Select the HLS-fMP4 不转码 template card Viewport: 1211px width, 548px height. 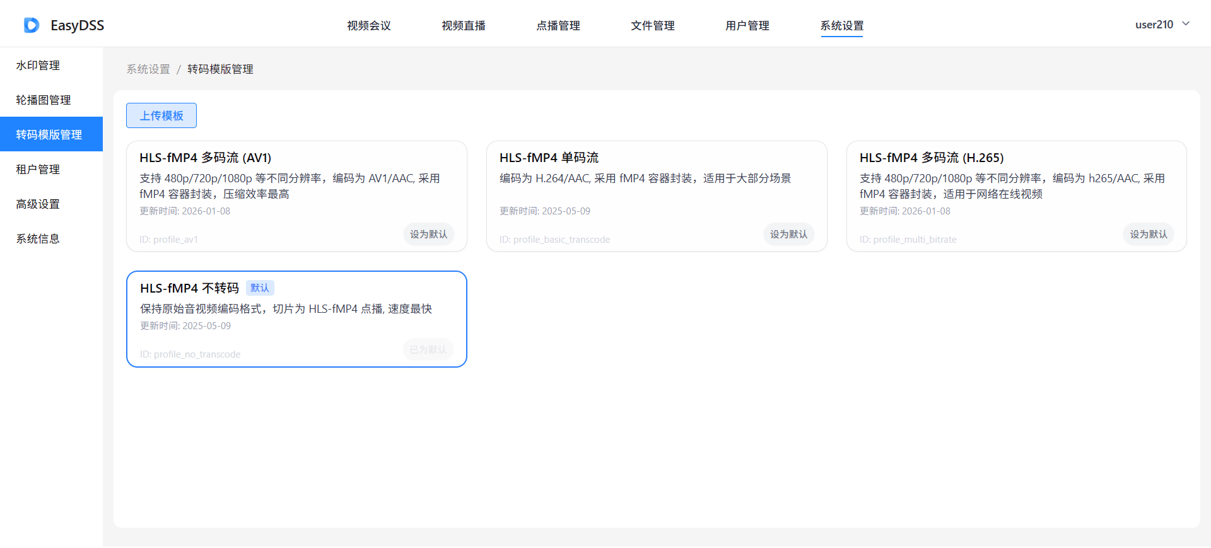tap(296, 319)
